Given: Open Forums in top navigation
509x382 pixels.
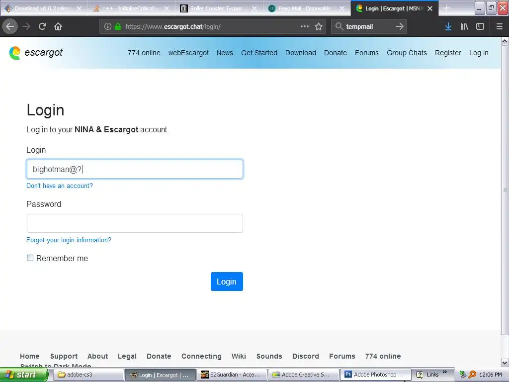Looking at the screenshot, I should coord(366,53).
